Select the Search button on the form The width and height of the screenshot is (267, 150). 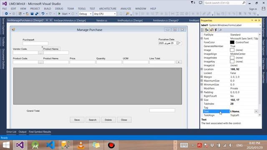click(x=93, y=120)
